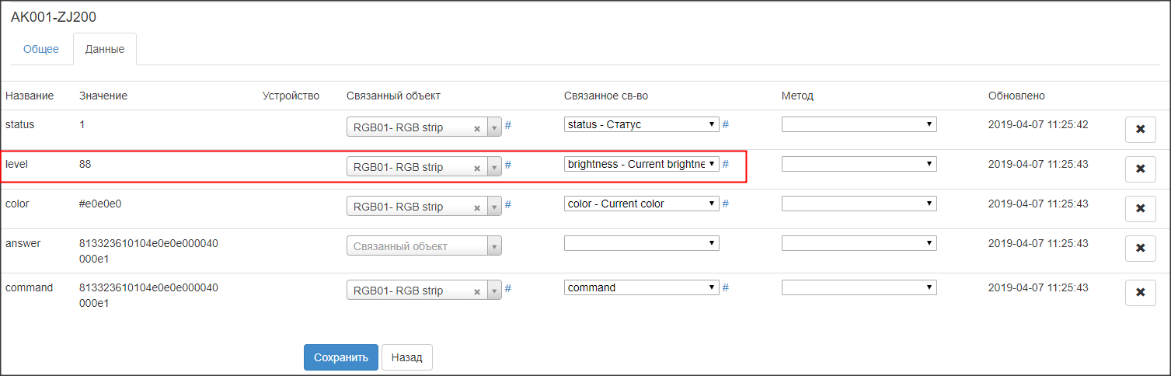Select the Данные tab
1171x376 pixels.
pyautogui.click(x=105, y=49)
